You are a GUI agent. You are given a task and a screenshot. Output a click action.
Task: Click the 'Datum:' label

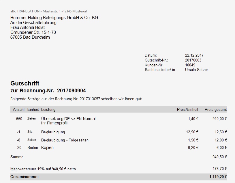tap(151, 55)
